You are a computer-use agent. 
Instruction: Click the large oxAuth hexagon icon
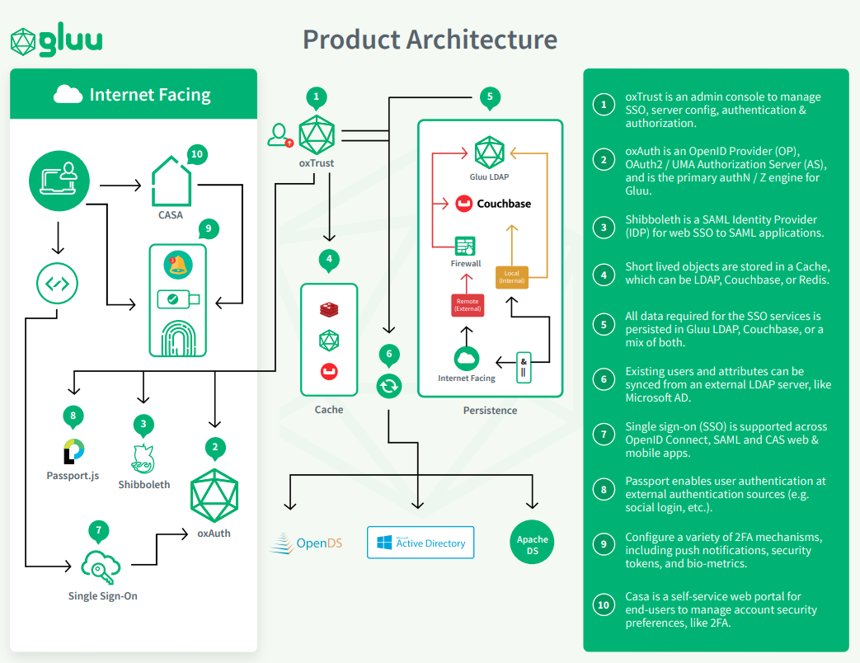tap(214, 495)
